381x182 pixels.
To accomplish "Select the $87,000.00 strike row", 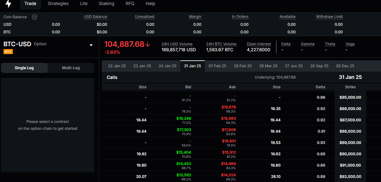I will 350,120.
